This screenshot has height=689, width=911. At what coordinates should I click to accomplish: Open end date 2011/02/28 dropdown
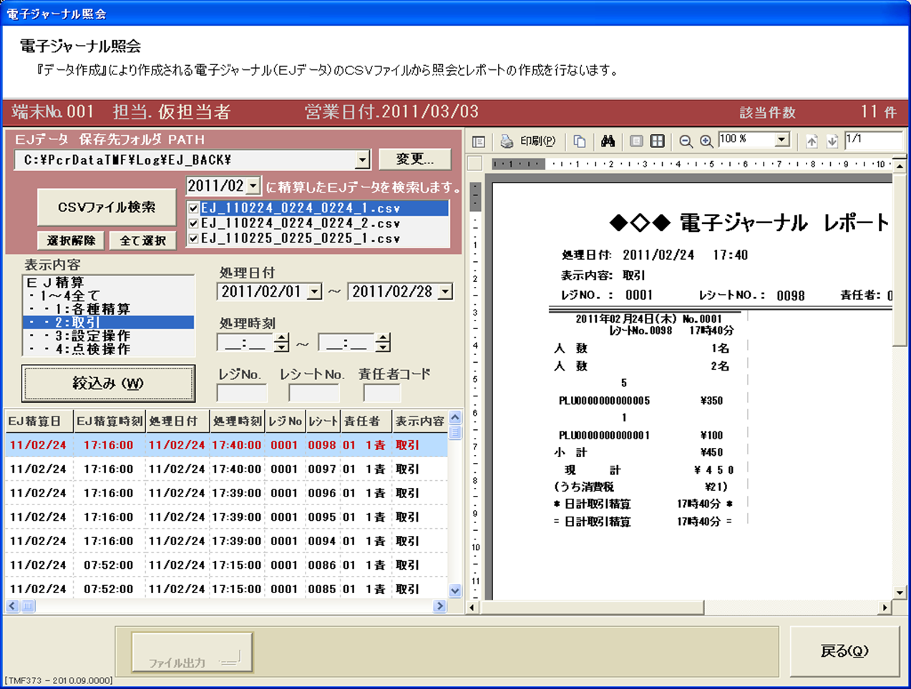click(x=445, y=291)
